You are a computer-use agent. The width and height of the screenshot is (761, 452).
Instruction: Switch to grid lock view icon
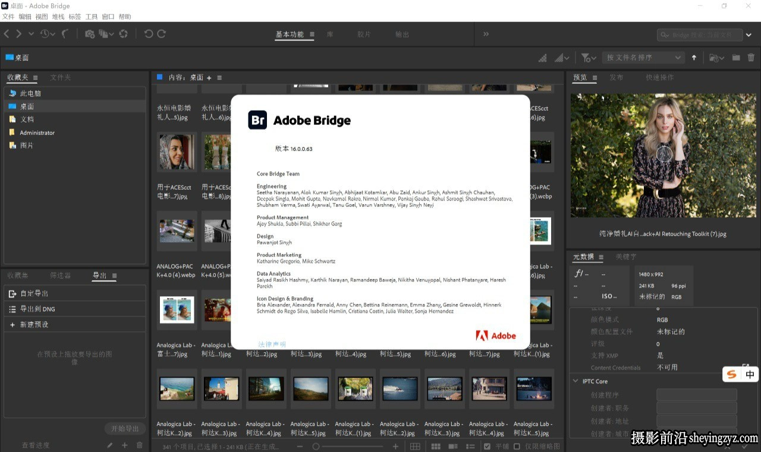(415, 446)
